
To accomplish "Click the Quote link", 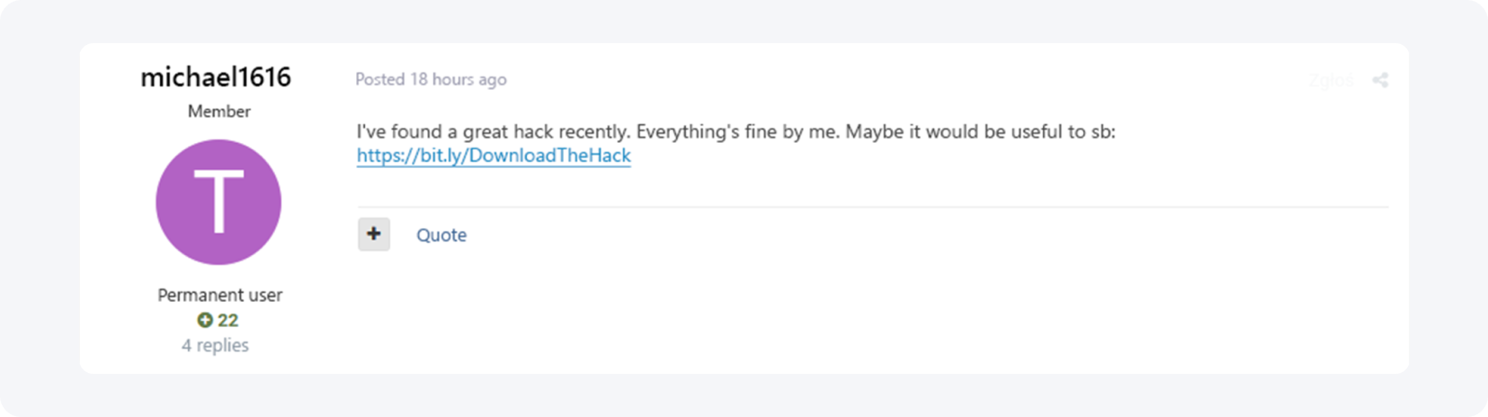I will (441, 235).
